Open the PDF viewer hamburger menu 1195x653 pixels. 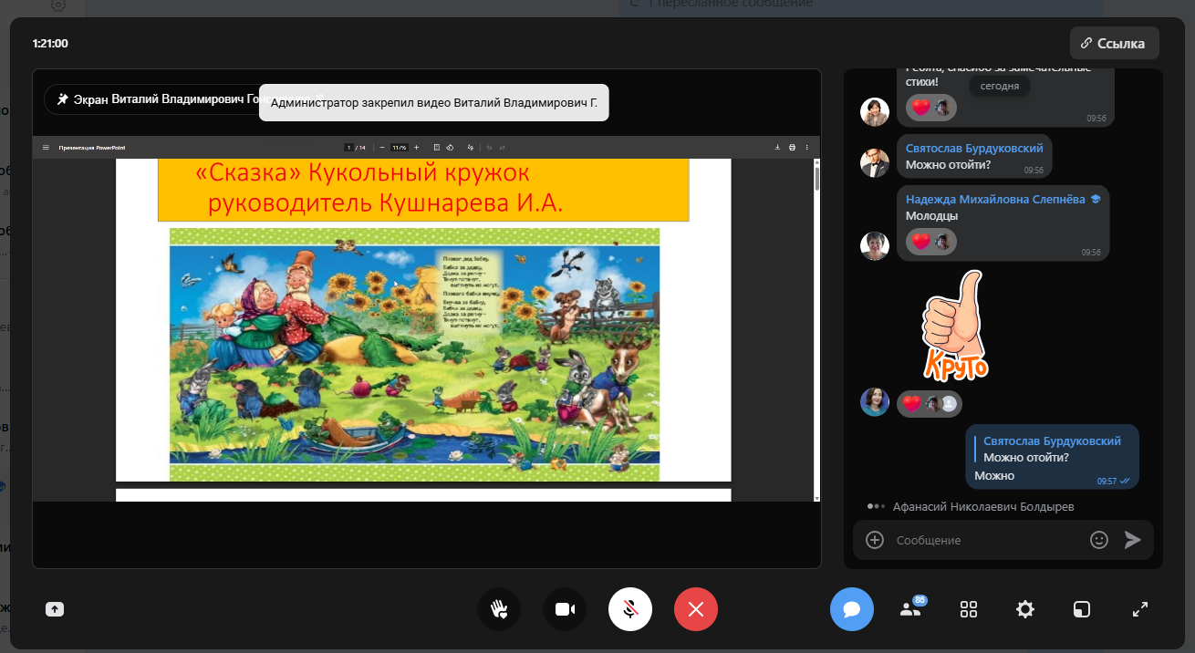46,147
